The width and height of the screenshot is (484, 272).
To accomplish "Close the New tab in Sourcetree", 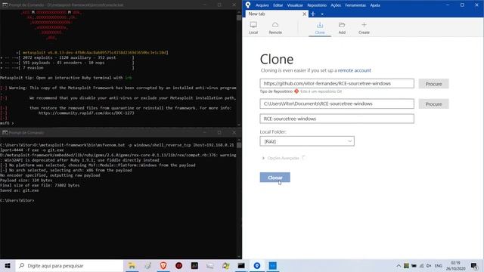I will point(304,14).
